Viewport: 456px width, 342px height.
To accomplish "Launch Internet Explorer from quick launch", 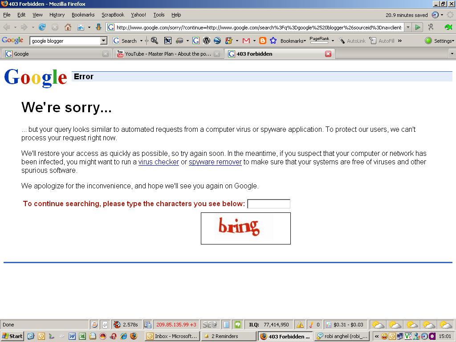I will pos(124,336).
